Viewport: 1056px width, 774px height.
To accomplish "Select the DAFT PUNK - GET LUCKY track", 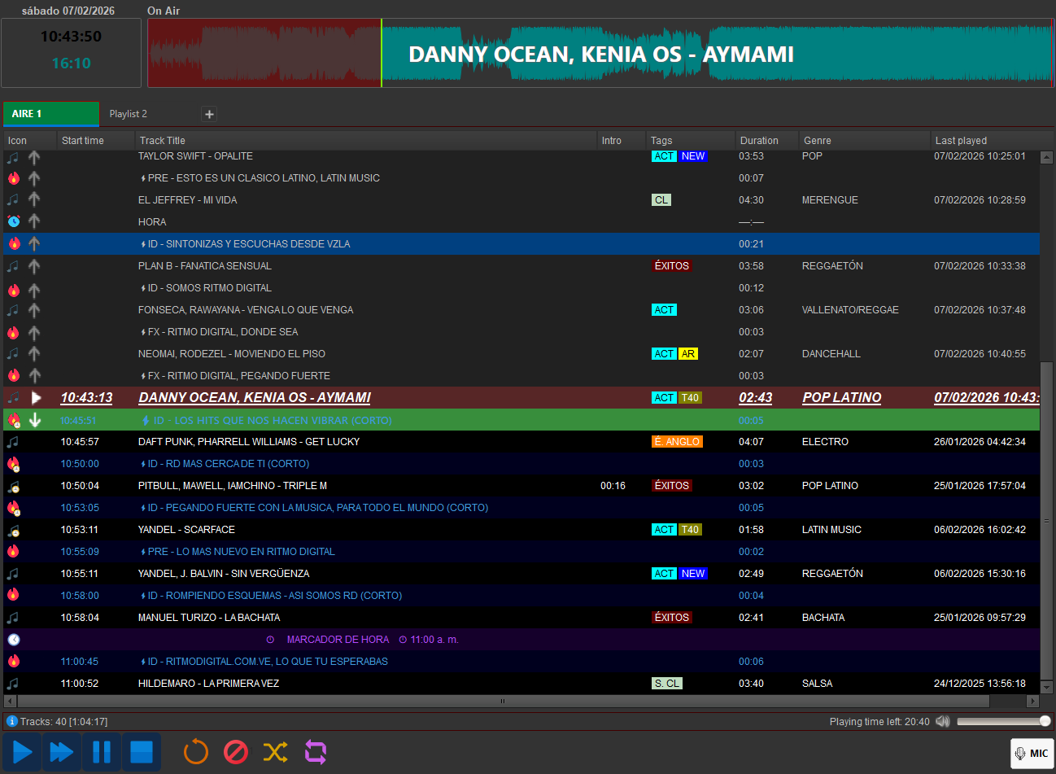I will click(x=249, y=442).
